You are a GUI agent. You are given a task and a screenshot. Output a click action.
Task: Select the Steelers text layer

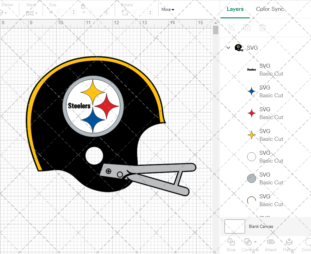pyautogui.click(x=265, y=70)
